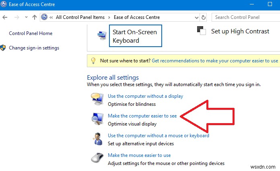The image size is (280, 171).
Task: Refresh the Control Panel view
Action: pos(204,17)
